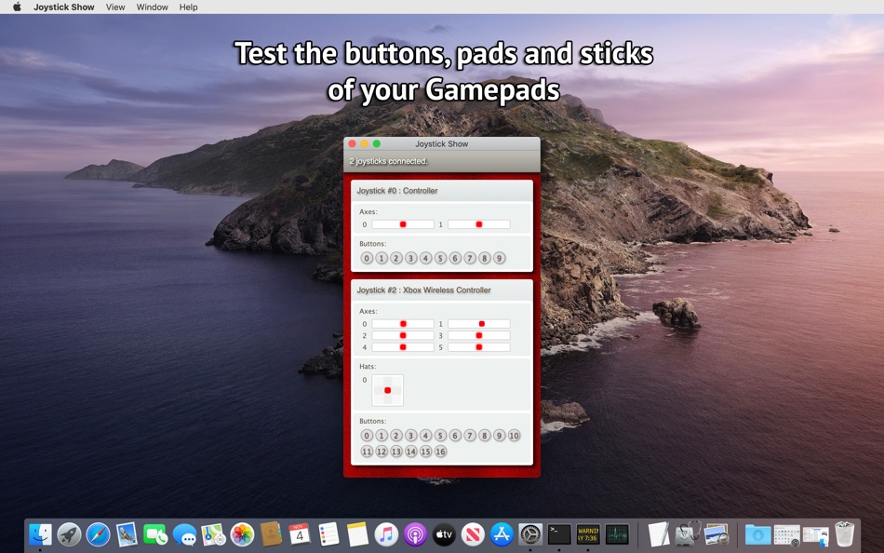The height and width of the screenshot is (553, 884).
Task: Click the '2 joysticks connected.' status text
Action: (388, 161)
